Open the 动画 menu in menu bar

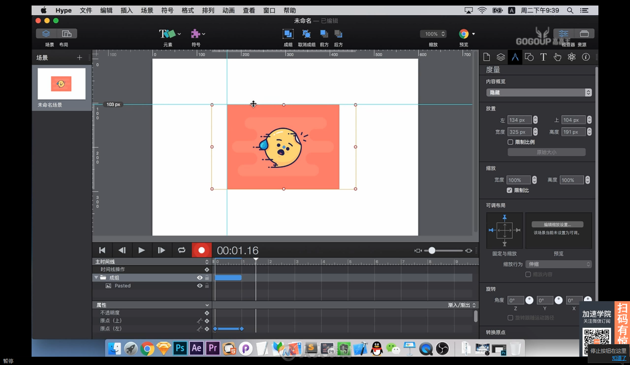[229, 10]
